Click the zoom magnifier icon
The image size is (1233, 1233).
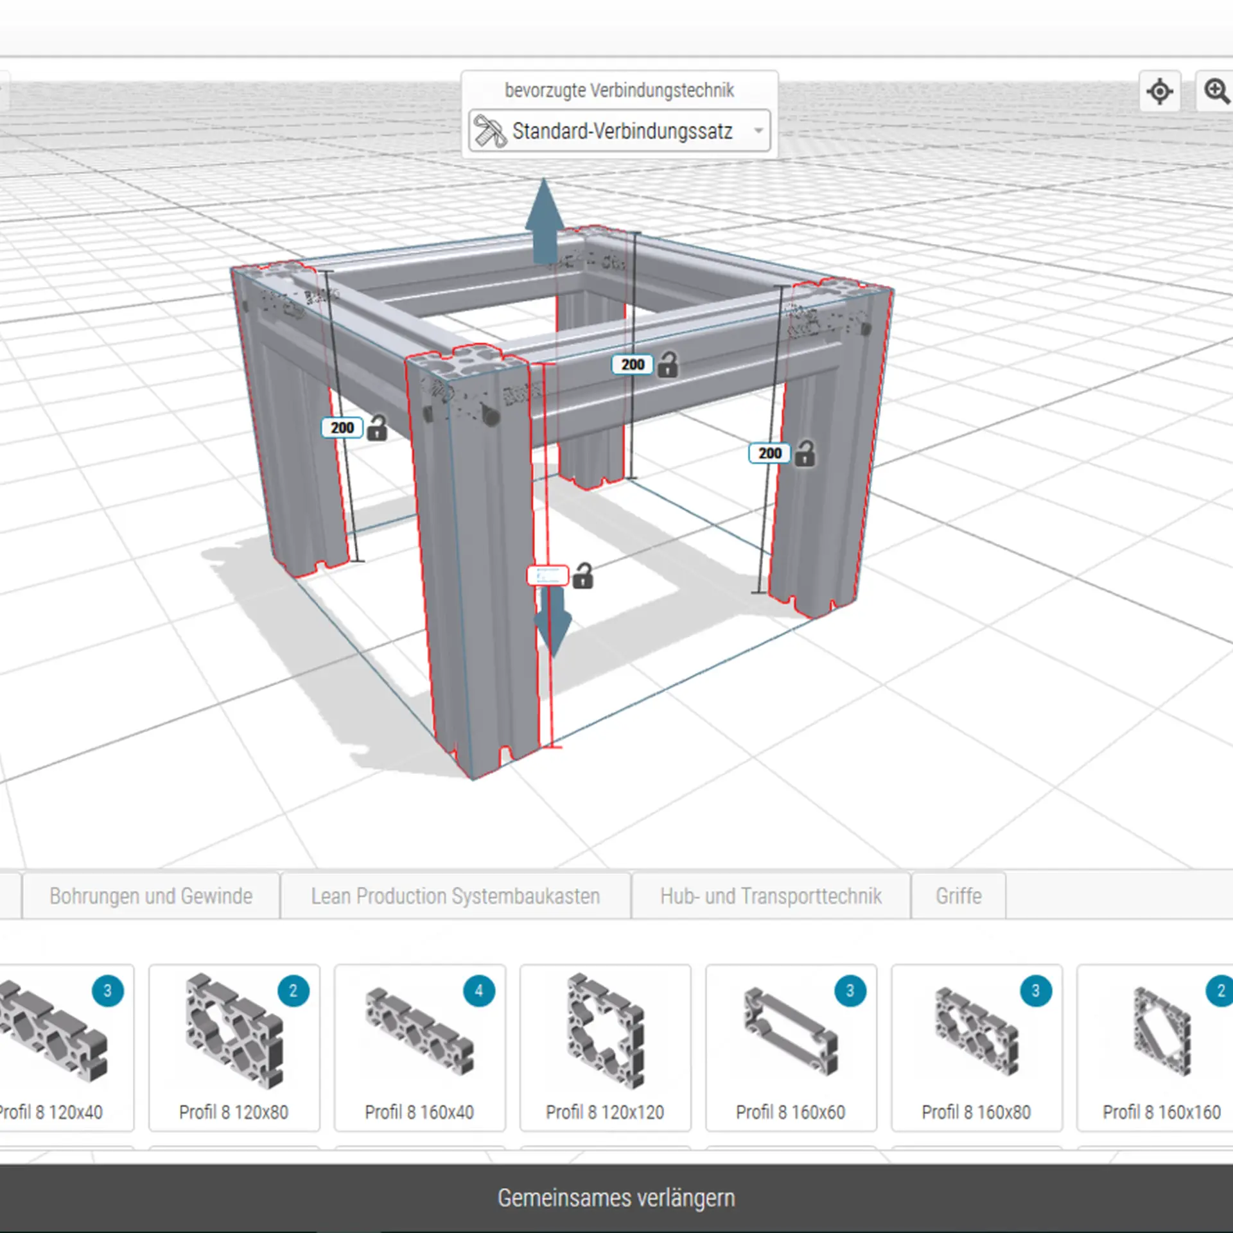pos(1216,91)
